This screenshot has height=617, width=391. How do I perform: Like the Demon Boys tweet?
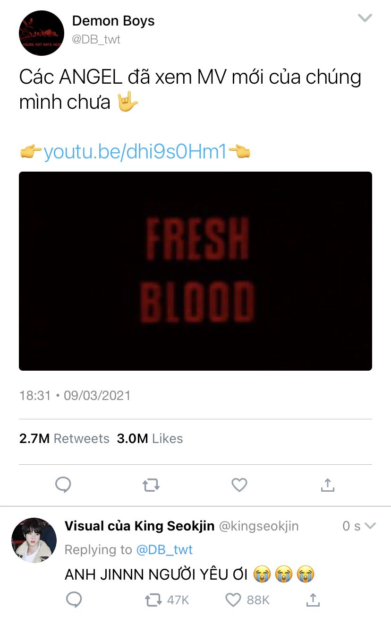tap(239, 485)
